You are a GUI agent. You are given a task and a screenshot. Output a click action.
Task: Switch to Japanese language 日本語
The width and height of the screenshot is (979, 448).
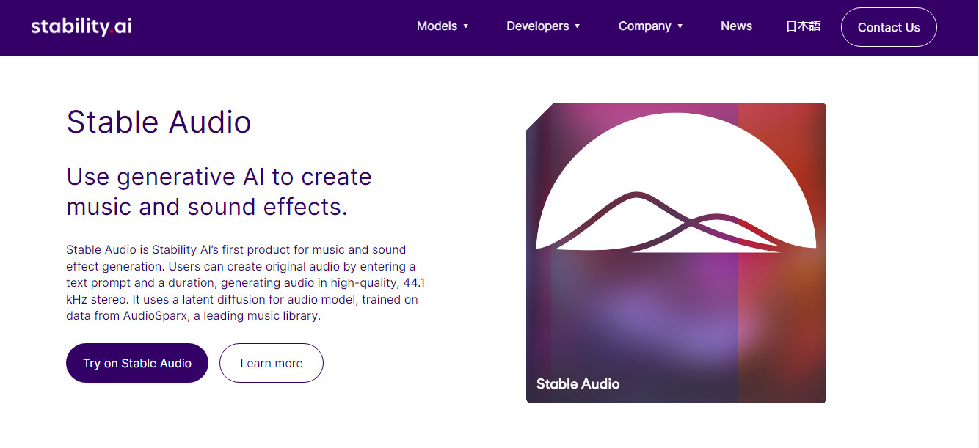click(803, 26)
